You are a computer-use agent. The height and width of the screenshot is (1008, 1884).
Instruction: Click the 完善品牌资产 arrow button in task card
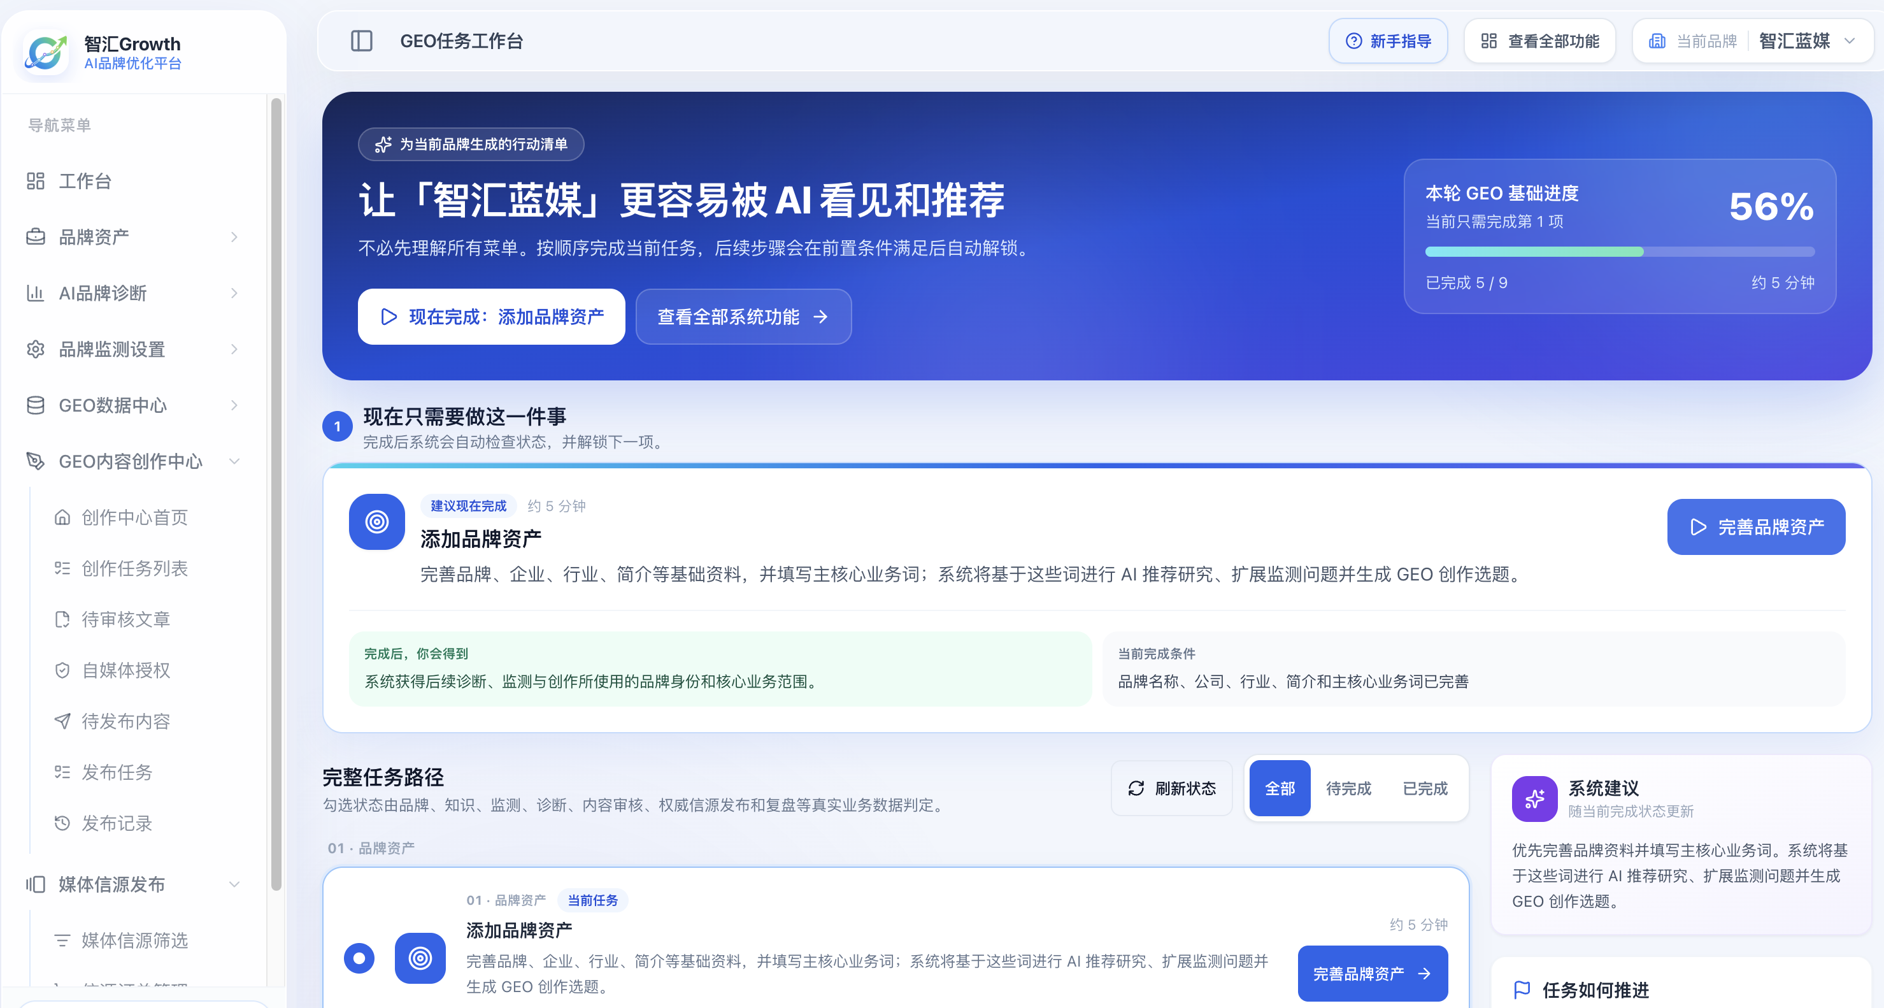point(1373,974)
